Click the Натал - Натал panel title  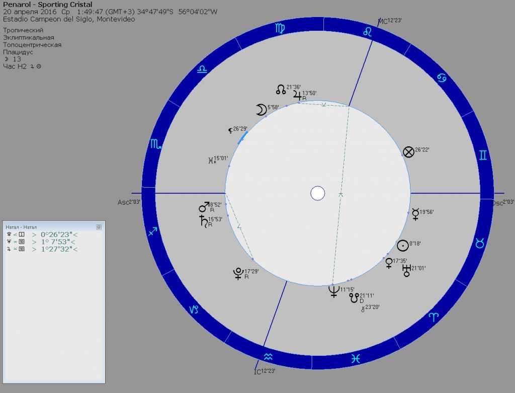[21, 227]
